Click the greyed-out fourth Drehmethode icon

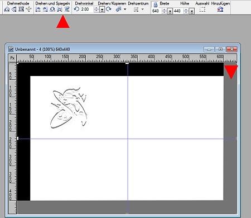click(28, 9)
